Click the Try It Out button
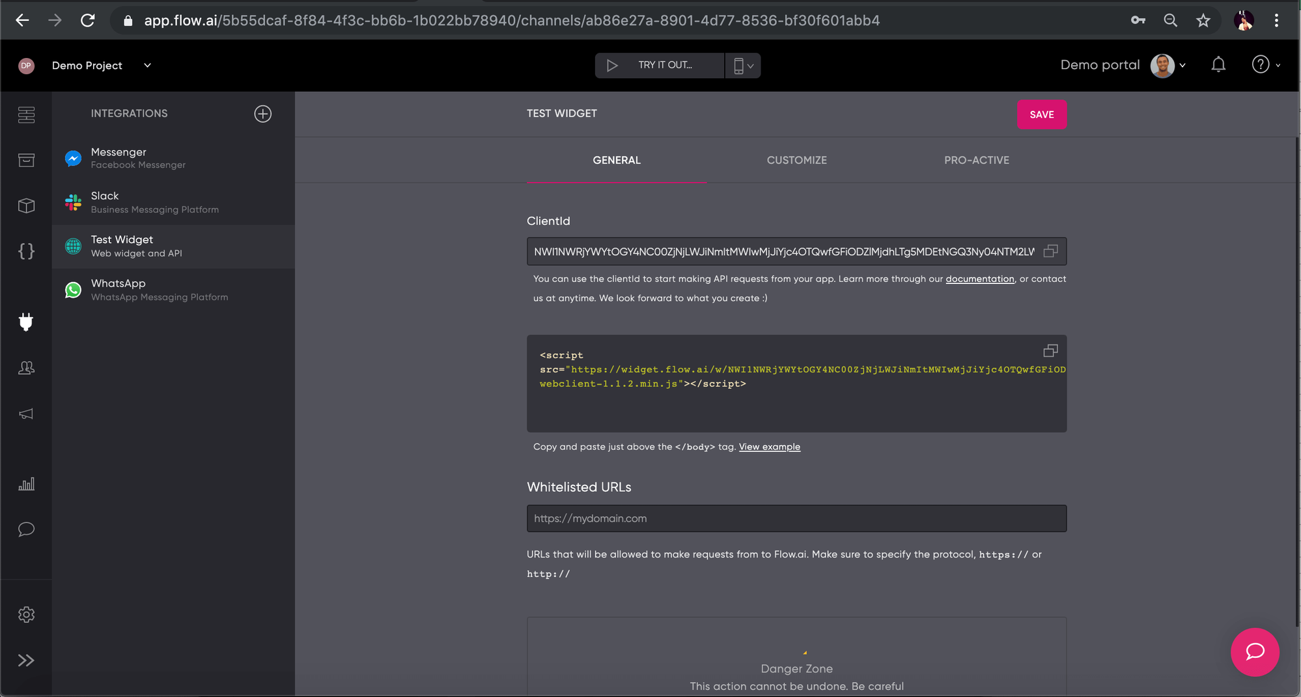 [659, 66]
